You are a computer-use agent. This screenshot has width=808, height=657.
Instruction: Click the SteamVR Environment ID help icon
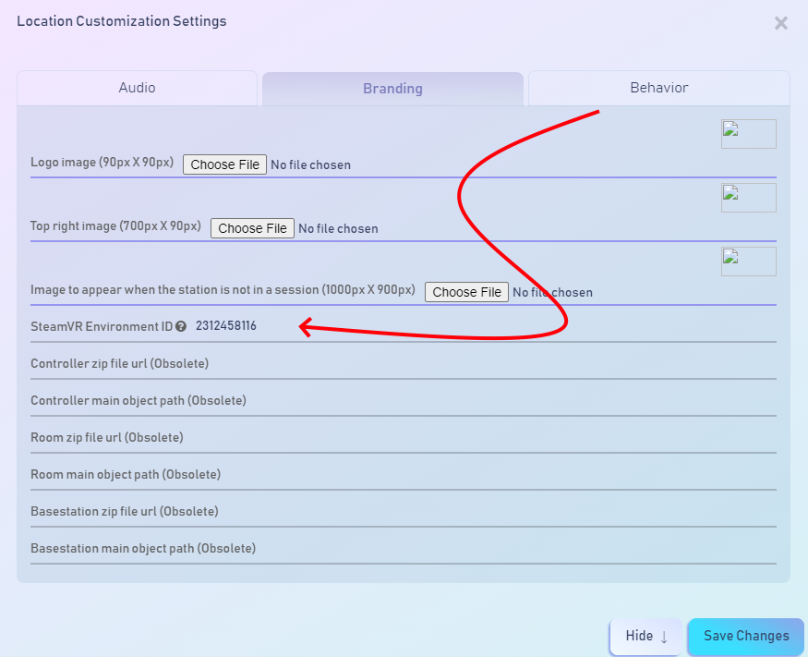tap(181, 326)
